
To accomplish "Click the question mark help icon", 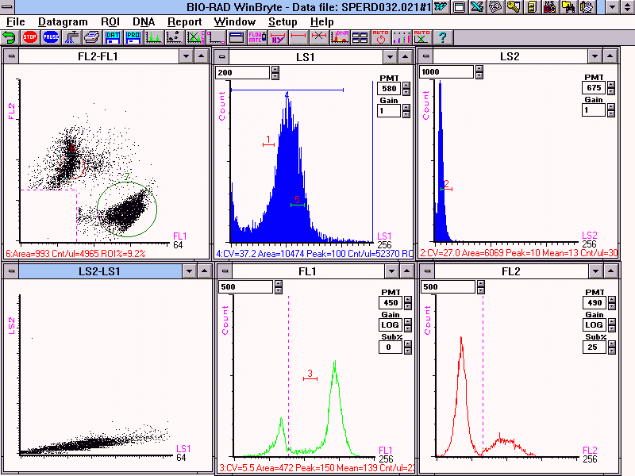I will [443, 37].
